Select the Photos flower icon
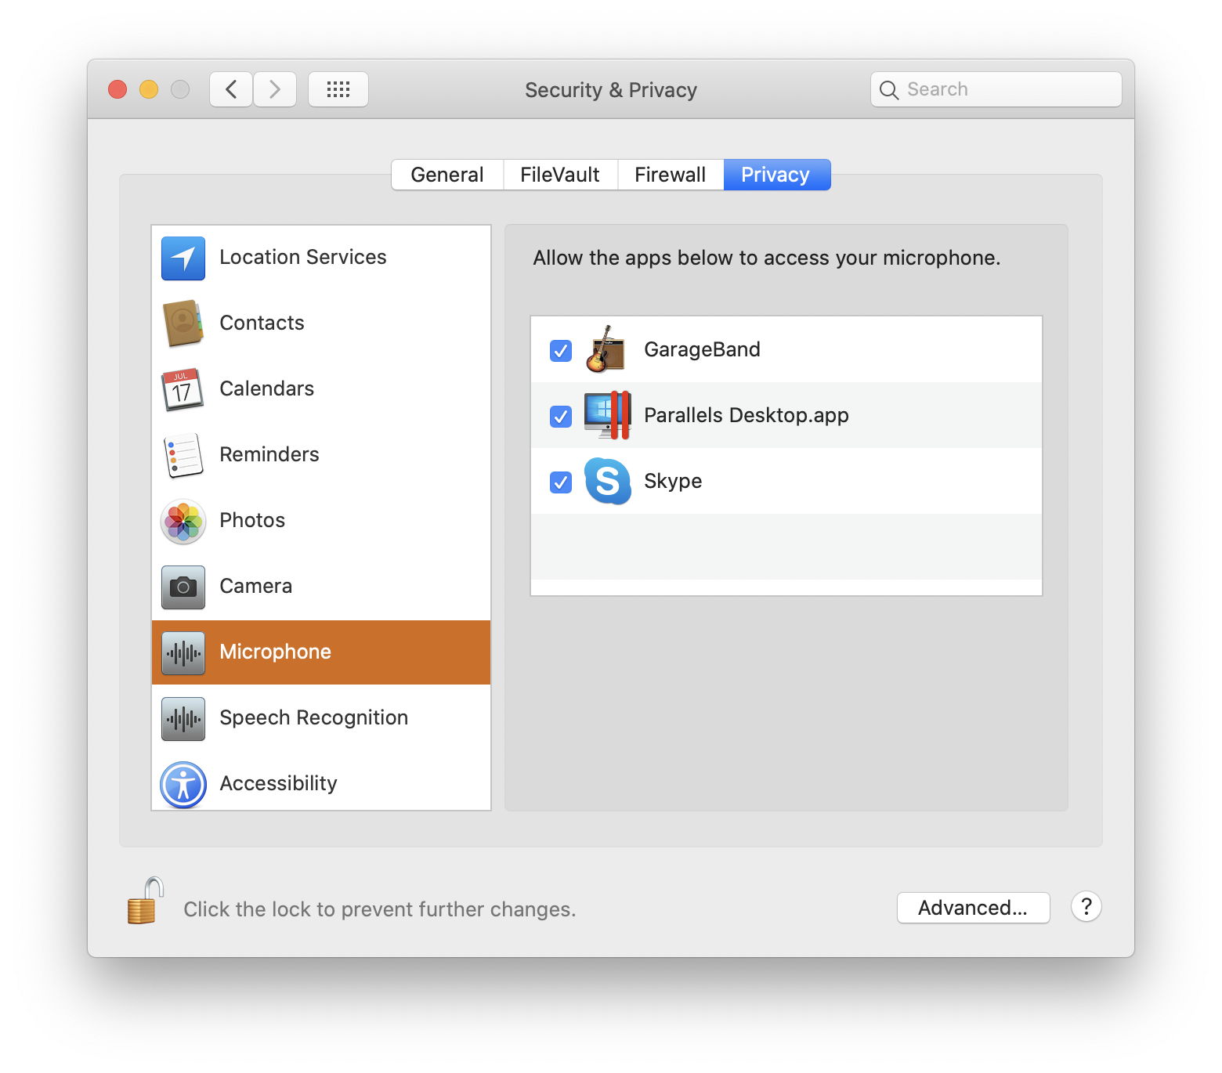This screenshot has height=1073, width=1222. click(x=183, y=521)
